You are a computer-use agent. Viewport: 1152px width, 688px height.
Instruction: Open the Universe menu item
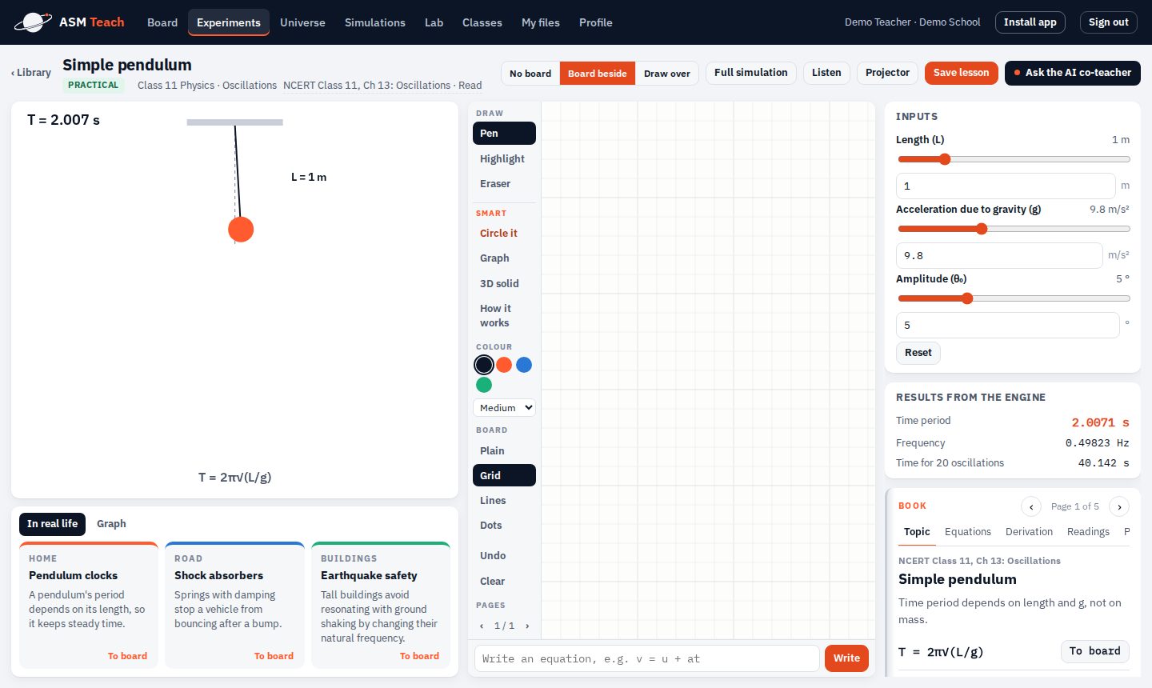pos(302,22)
